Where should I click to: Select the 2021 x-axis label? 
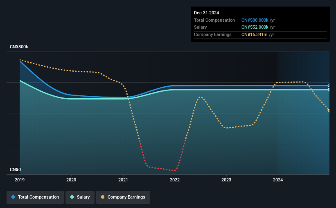pos(123,180)
